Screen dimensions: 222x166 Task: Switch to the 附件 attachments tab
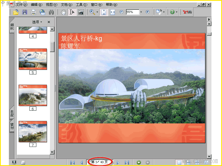pos(12,113)
